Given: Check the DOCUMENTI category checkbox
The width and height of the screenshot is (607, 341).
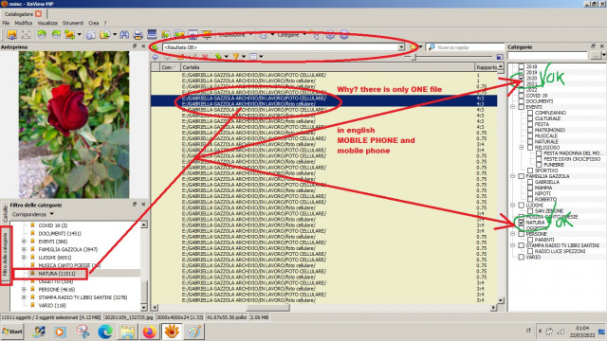Looking at the screenshot, I should click(x=521, y=101).
